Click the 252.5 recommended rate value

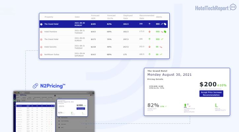point(142,46)
